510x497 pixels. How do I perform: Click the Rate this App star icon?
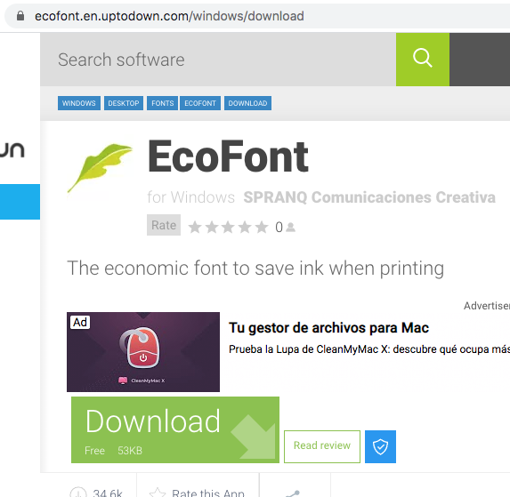point(158,493)
